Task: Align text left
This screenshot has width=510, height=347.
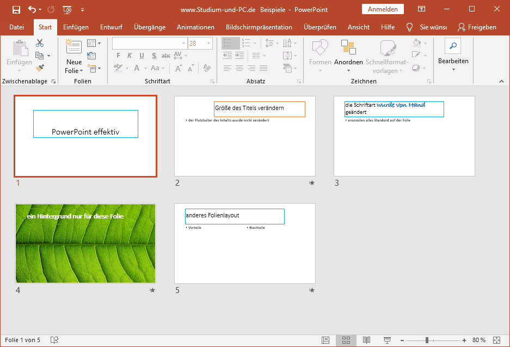Action: click(x=228, y=68)
